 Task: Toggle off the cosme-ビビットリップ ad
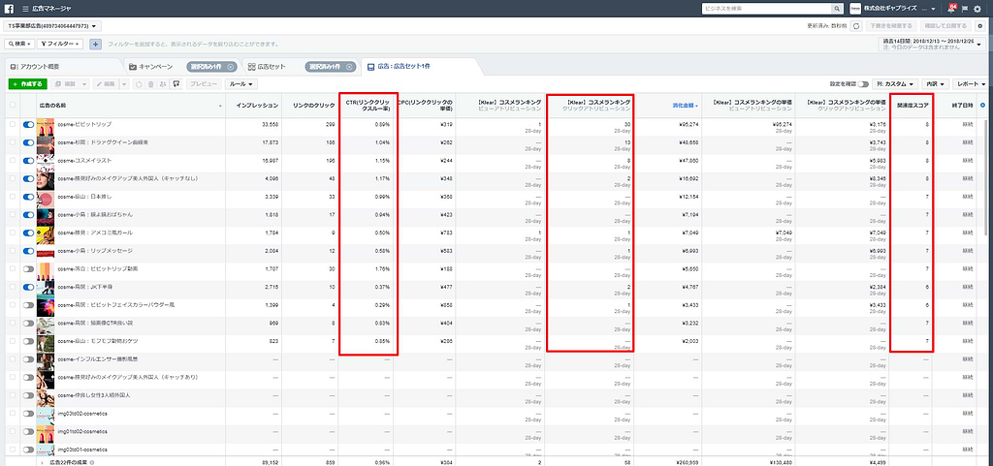coord(28,125)
